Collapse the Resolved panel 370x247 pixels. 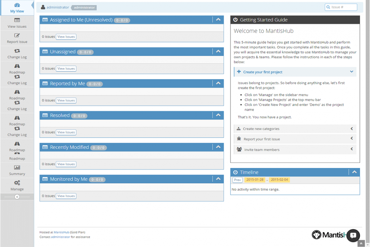tap(218, 115)
